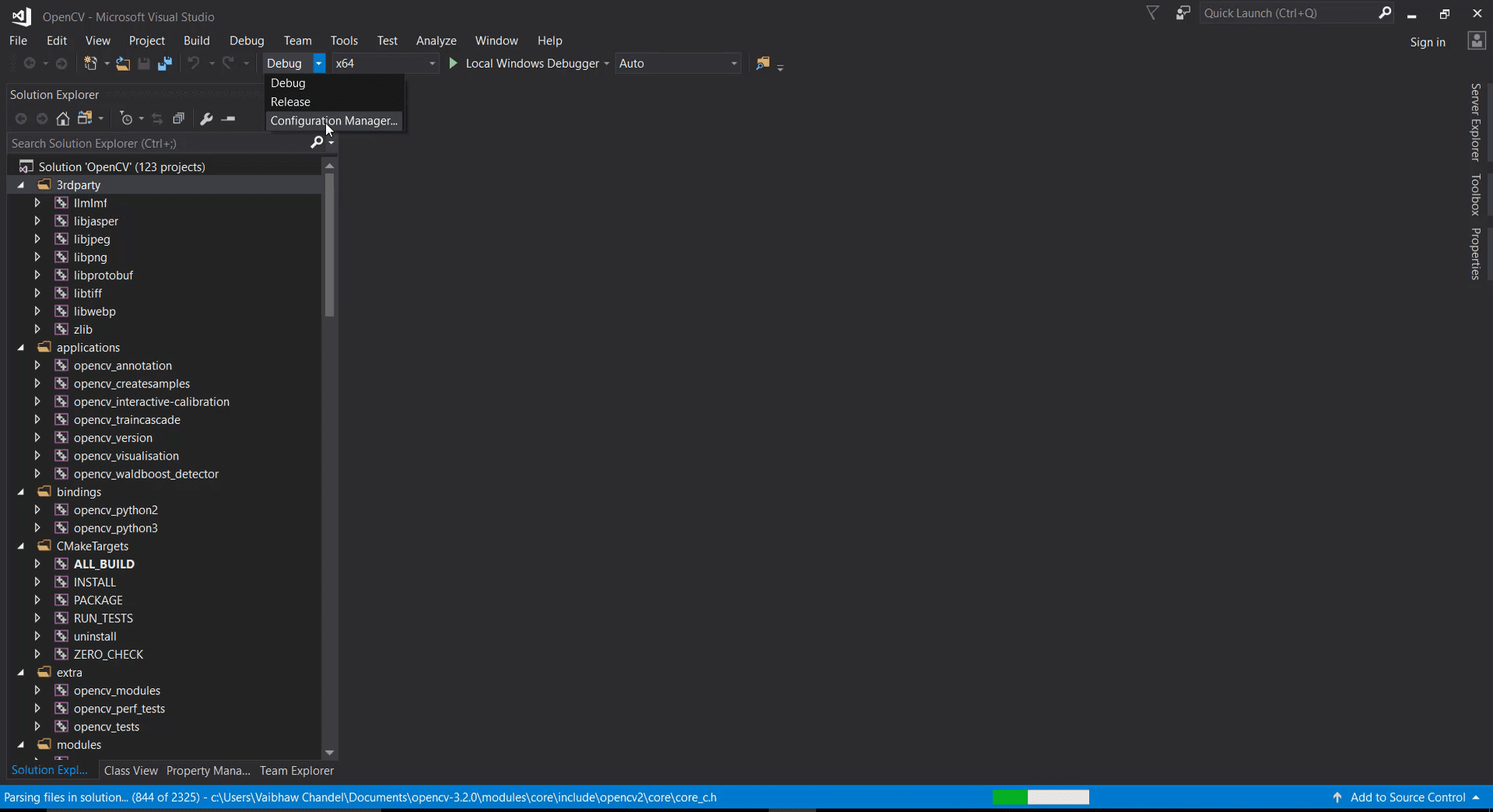Click the Redo arrow icon
Viewport: 1493px width, 812px height.
(229, 63)
